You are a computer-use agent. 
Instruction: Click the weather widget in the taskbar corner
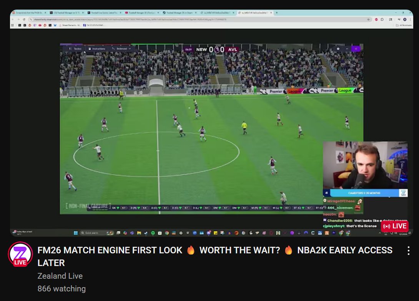point(23,233)
